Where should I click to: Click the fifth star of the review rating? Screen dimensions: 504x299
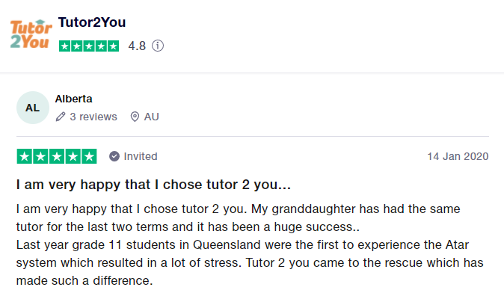coord(89,156)
